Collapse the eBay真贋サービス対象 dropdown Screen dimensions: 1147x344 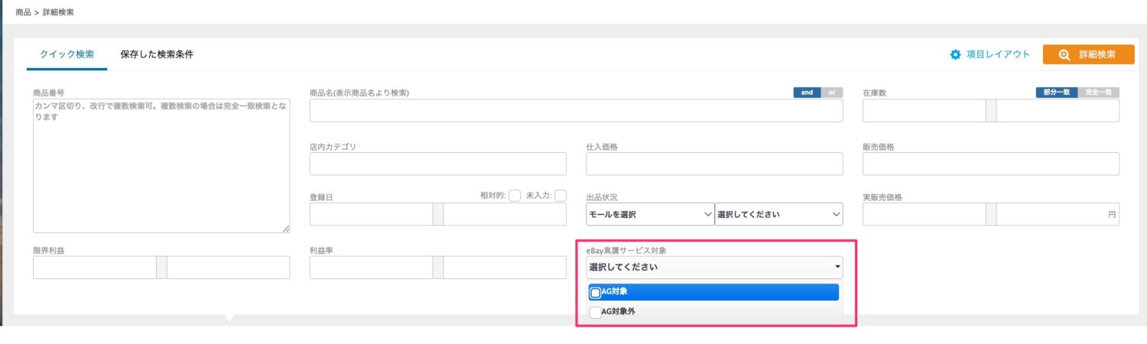pyautogui.click(x=714, y=267)
